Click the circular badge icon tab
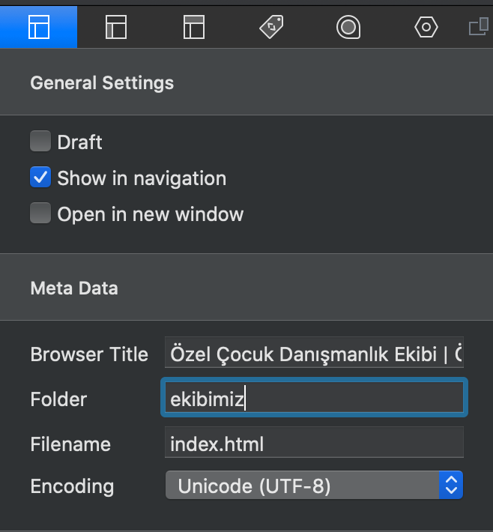This screenshot has height=532, width=493. click(348, 28)
